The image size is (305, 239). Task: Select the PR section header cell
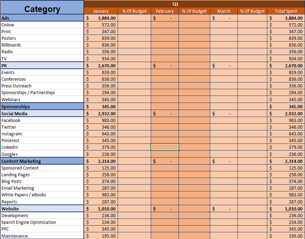tap(42, 66)
